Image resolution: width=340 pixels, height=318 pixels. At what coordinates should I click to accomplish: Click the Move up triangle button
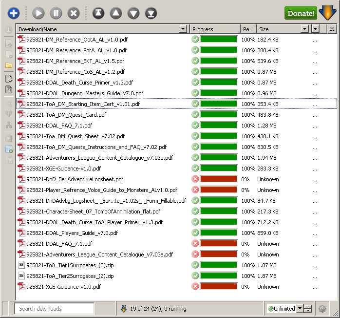tap(116, 13)
